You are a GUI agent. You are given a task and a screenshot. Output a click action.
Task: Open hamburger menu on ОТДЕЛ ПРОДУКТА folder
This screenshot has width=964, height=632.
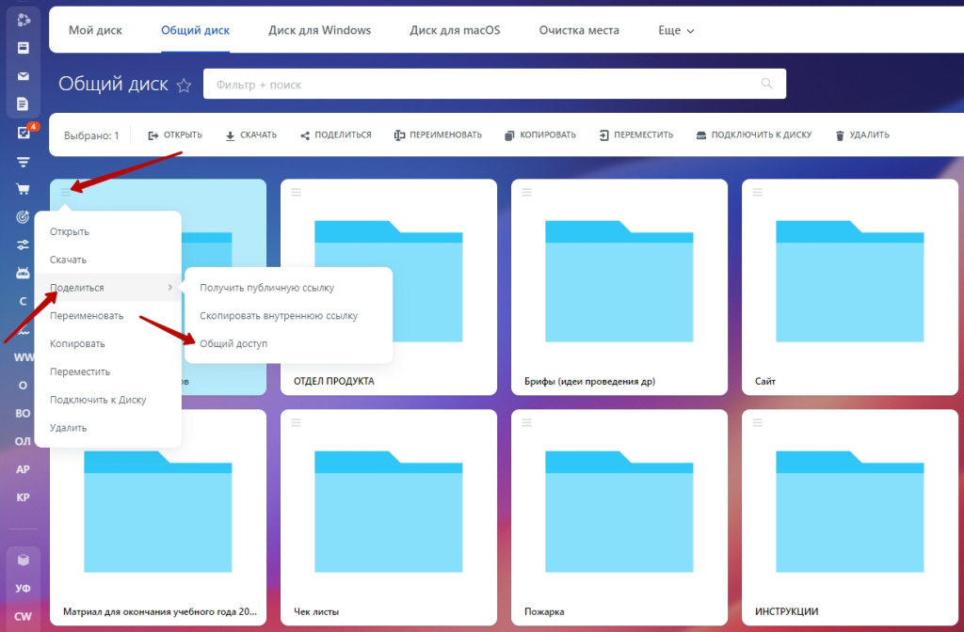coord(296,192)
